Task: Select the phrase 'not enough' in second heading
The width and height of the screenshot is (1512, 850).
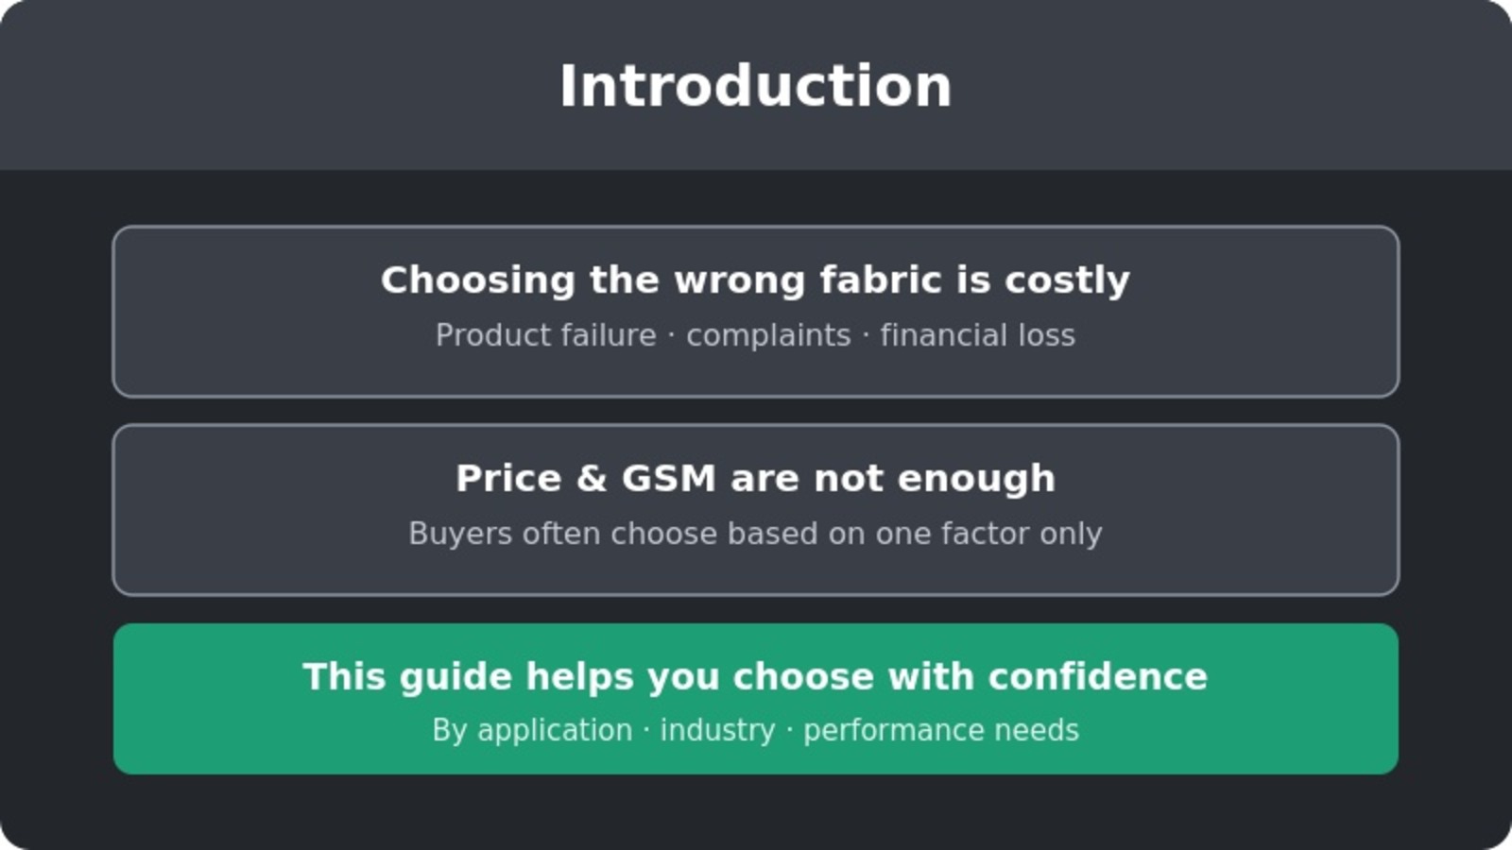Action: [x=935, y=479]
